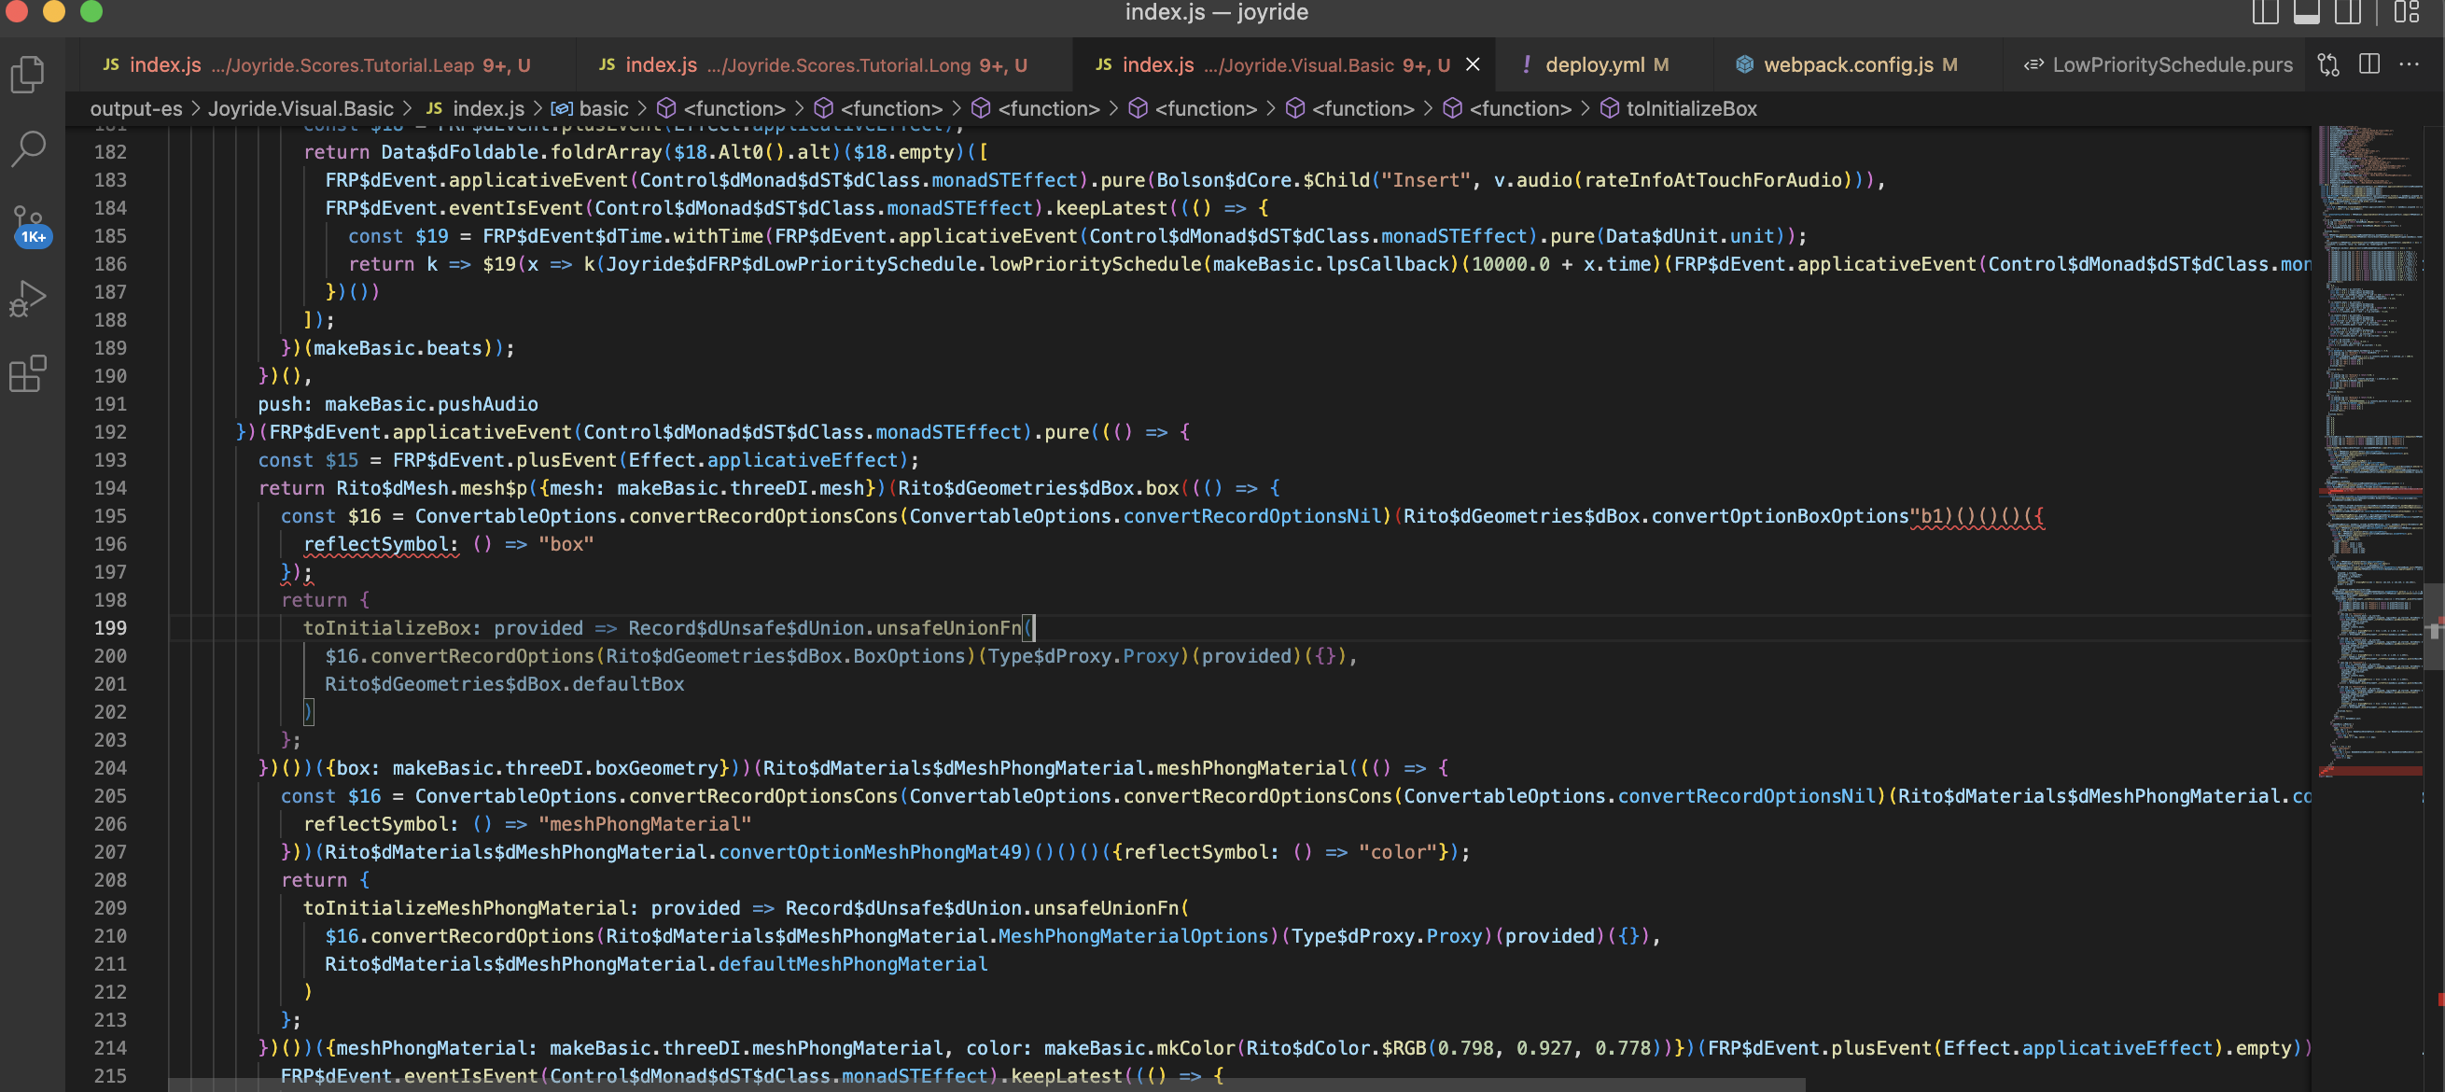Open the toInitializeBox breadcrumb dropdown

1692,108
